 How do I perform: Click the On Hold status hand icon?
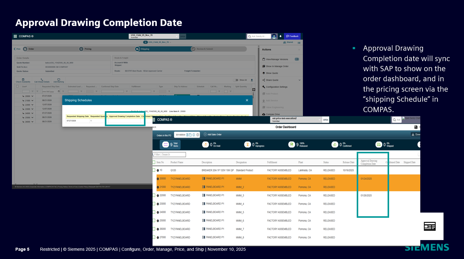pos(205,144)
